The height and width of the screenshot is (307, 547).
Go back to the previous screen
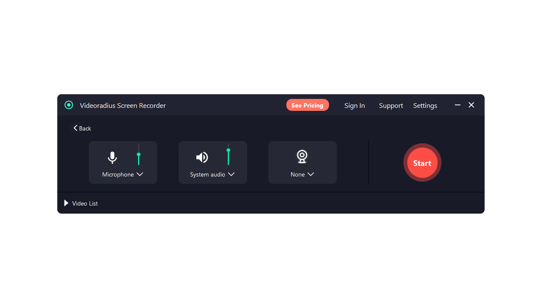tap(82, 128)
